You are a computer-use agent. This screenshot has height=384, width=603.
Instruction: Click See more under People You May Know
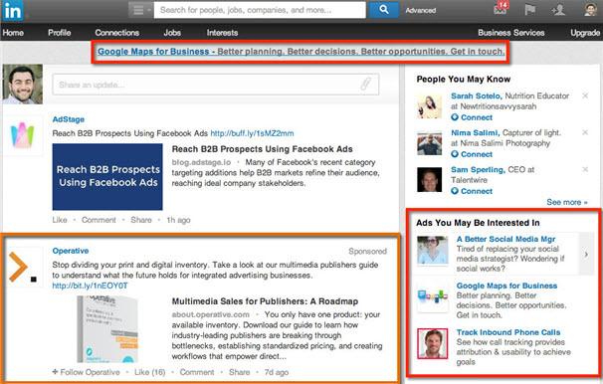pos(567,202)
